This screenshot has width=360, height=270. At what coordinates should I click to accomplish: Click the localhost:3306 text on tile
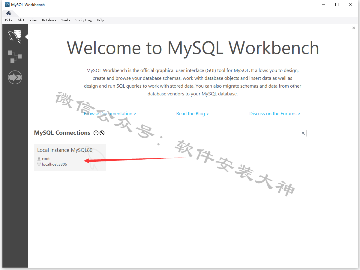(x=54, y=164)
